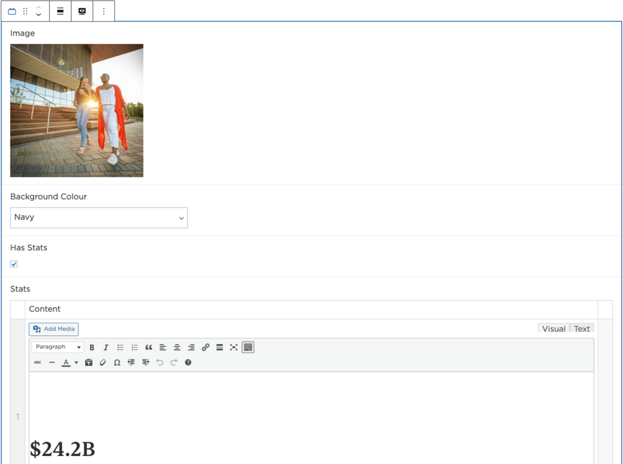Switch to the Visual editor tab

tap(554, 329)
